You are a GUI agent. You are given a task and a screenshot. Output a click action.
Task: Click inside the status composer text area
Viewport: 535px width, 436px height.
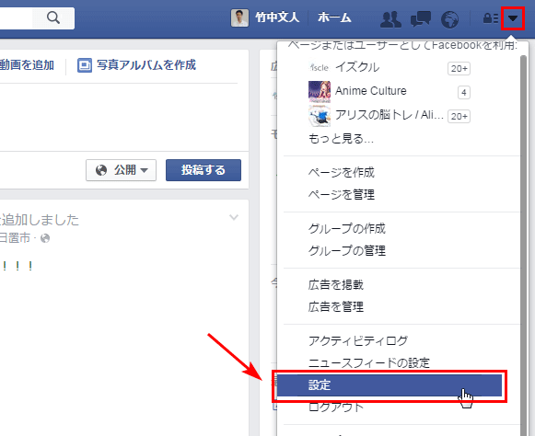click(x=120, y=118)
